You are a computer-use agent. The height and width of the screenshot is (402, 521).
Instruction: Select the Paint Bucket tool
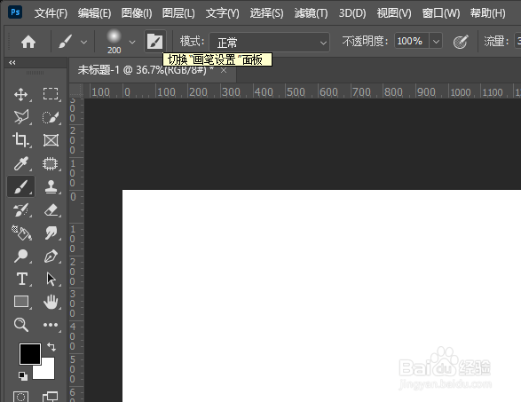(21, 233)
